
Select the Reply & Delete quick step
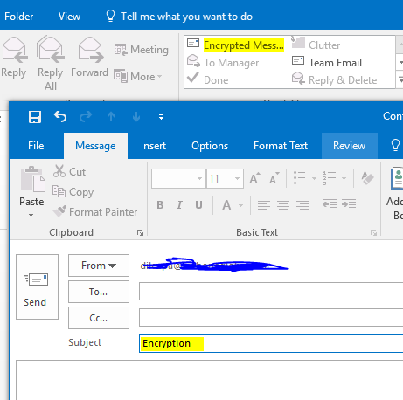pos(334,79)
